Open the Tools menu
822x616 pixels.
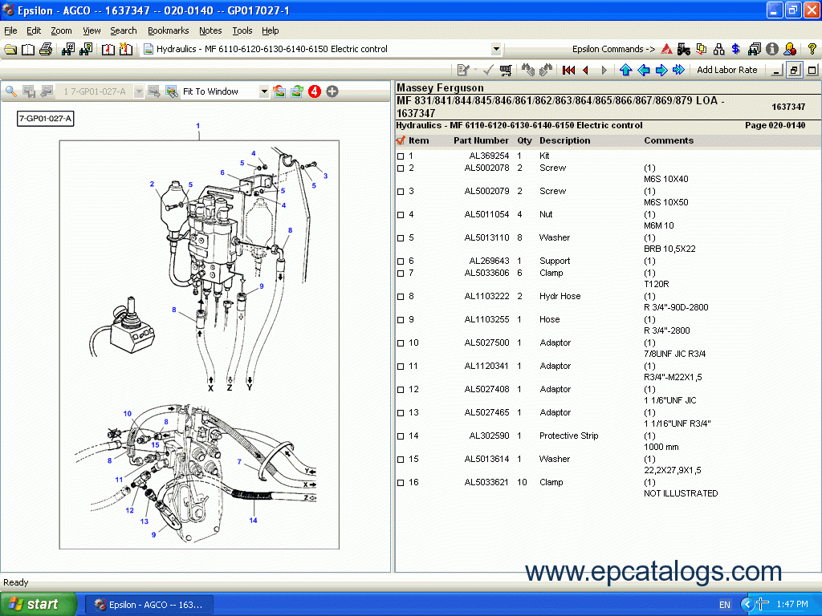coord(242,30)
